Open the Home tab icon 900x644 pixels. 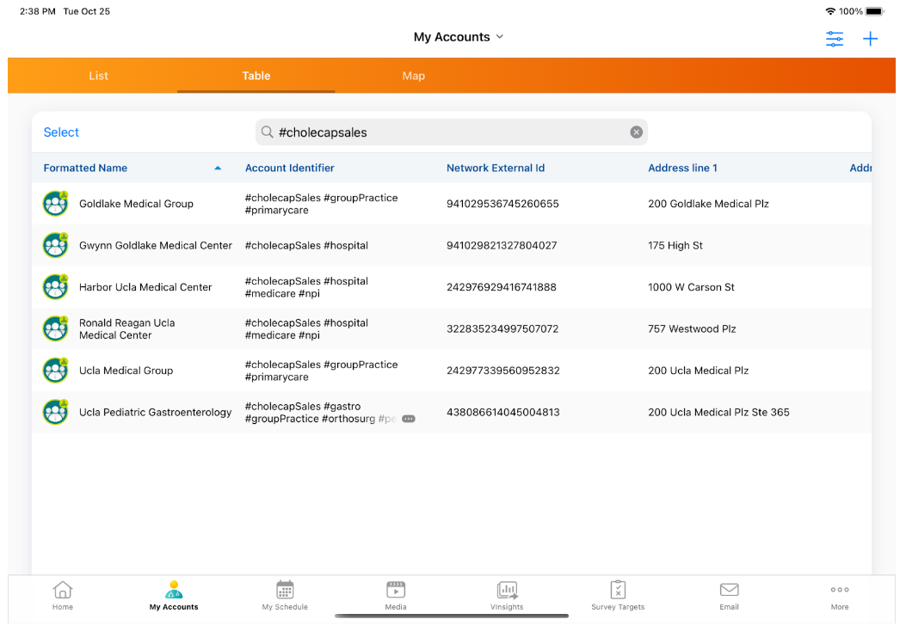[63, 590]
